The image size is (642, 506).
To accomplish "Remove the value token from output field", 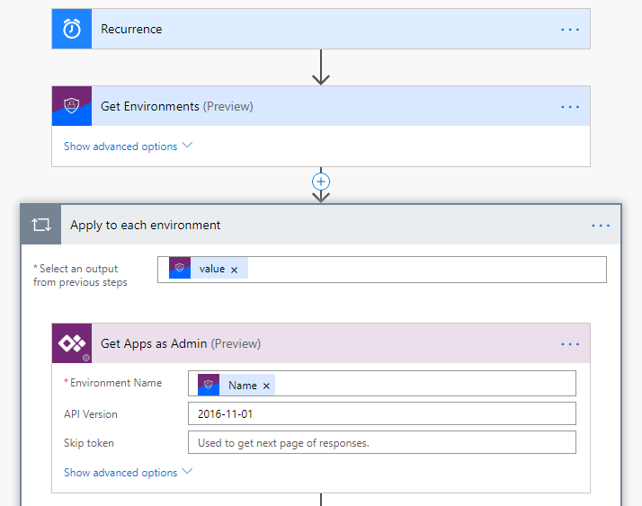I will tap(235, 270).
